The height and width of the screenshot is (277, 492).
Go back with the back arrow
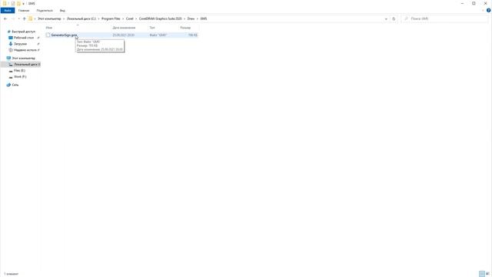pos(5,18)
